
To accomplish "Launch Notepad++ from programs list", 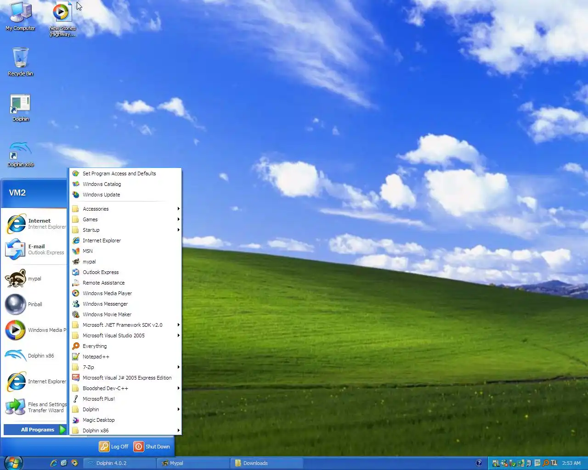I will (125, 357).
